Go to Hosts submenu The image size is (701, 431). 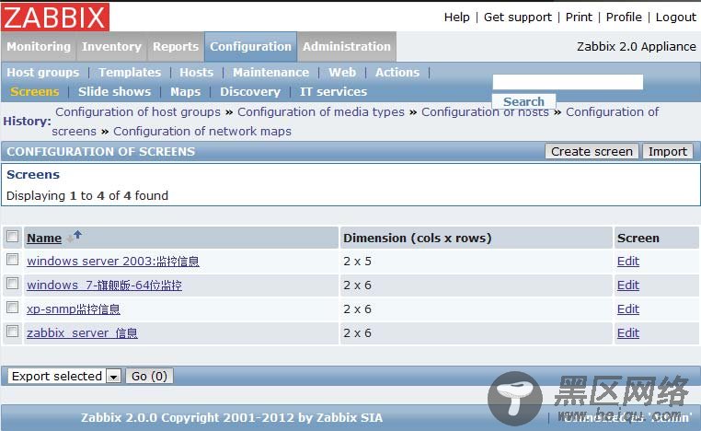tap(196, 73)
